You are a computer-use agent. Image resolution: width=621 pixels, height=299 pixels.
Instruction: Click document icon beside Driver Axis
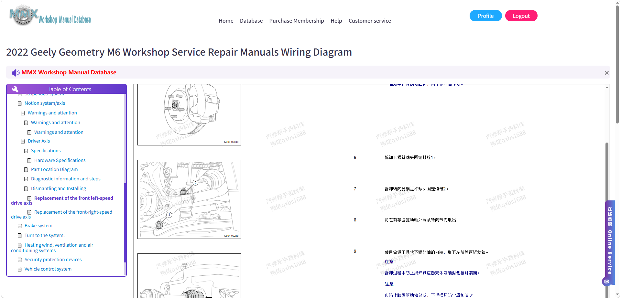click(x=23, y=141)
